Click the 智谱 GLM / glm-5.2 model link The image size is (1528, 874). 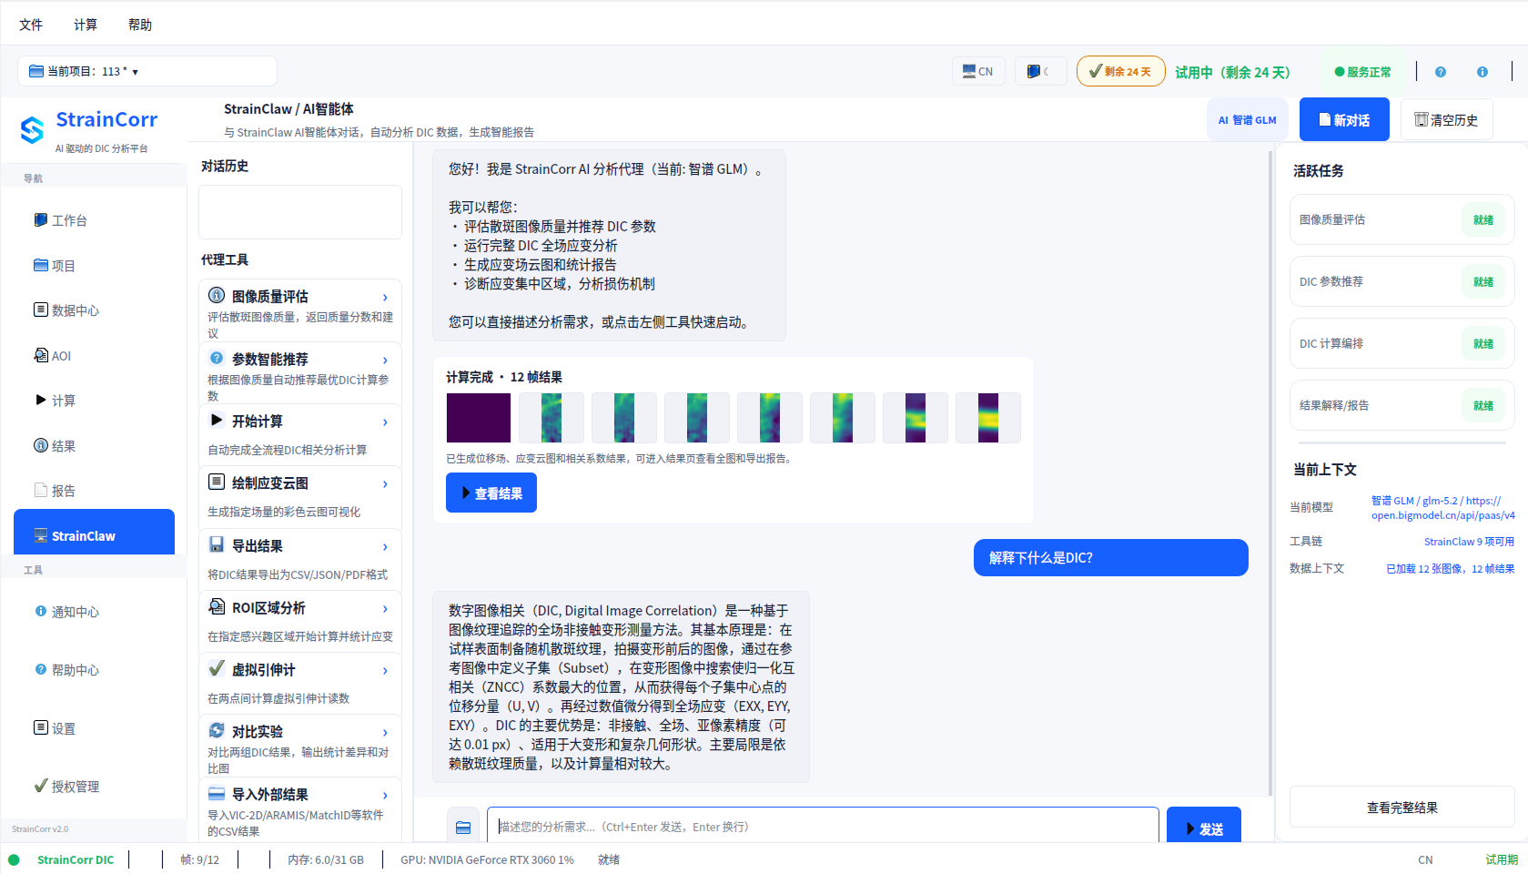1443,508
